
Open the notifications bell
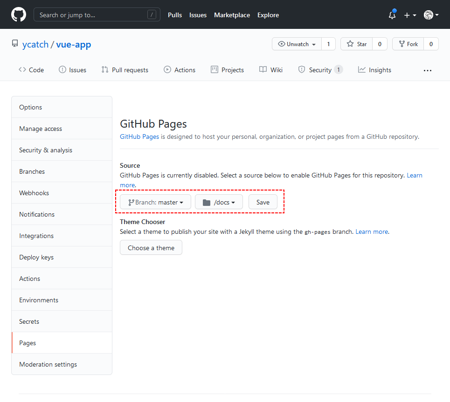[392, 15]
